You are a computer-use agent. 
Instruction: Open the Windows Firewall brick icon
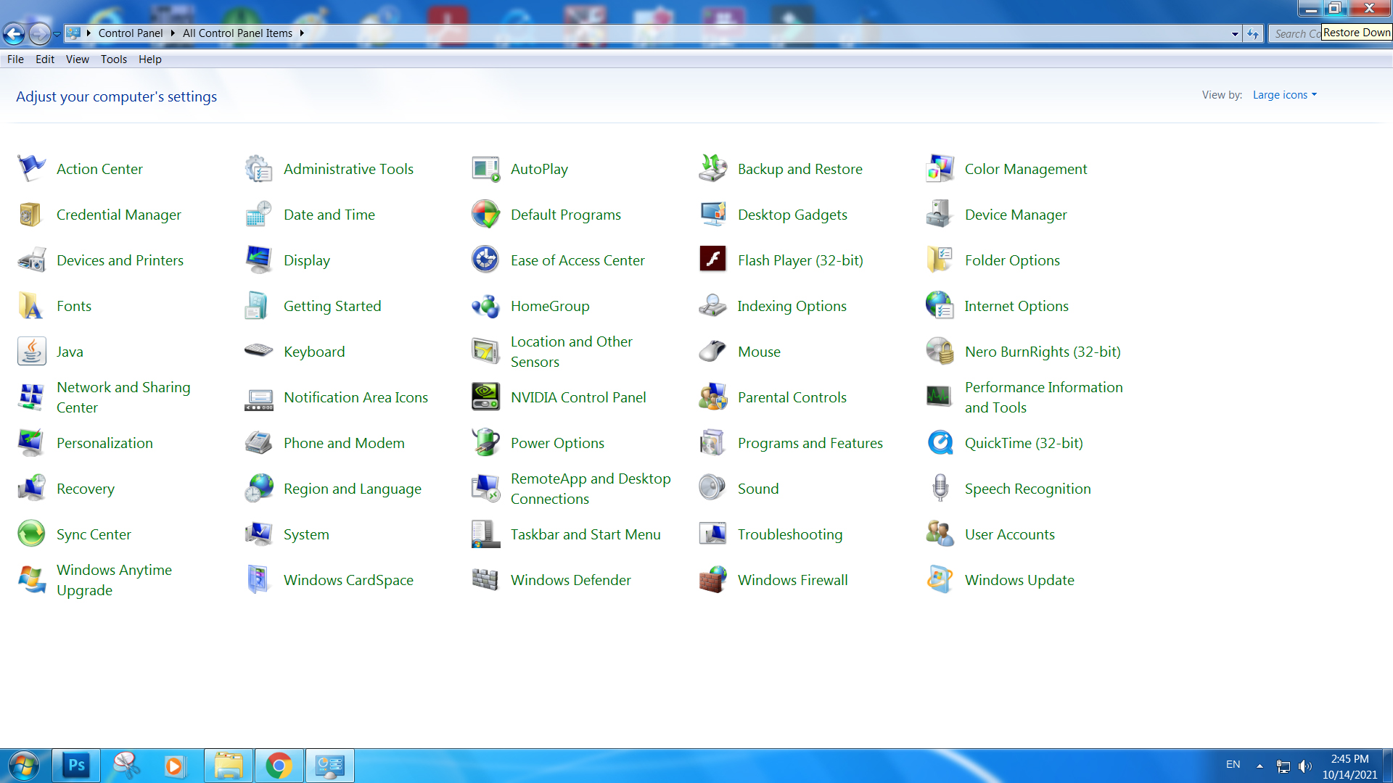(713, 579)
